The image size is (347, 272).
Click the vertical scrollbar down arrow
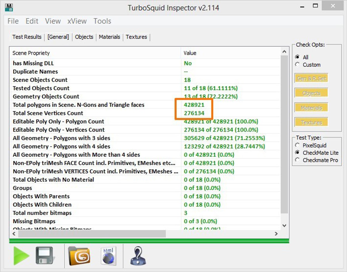(284, 226)
